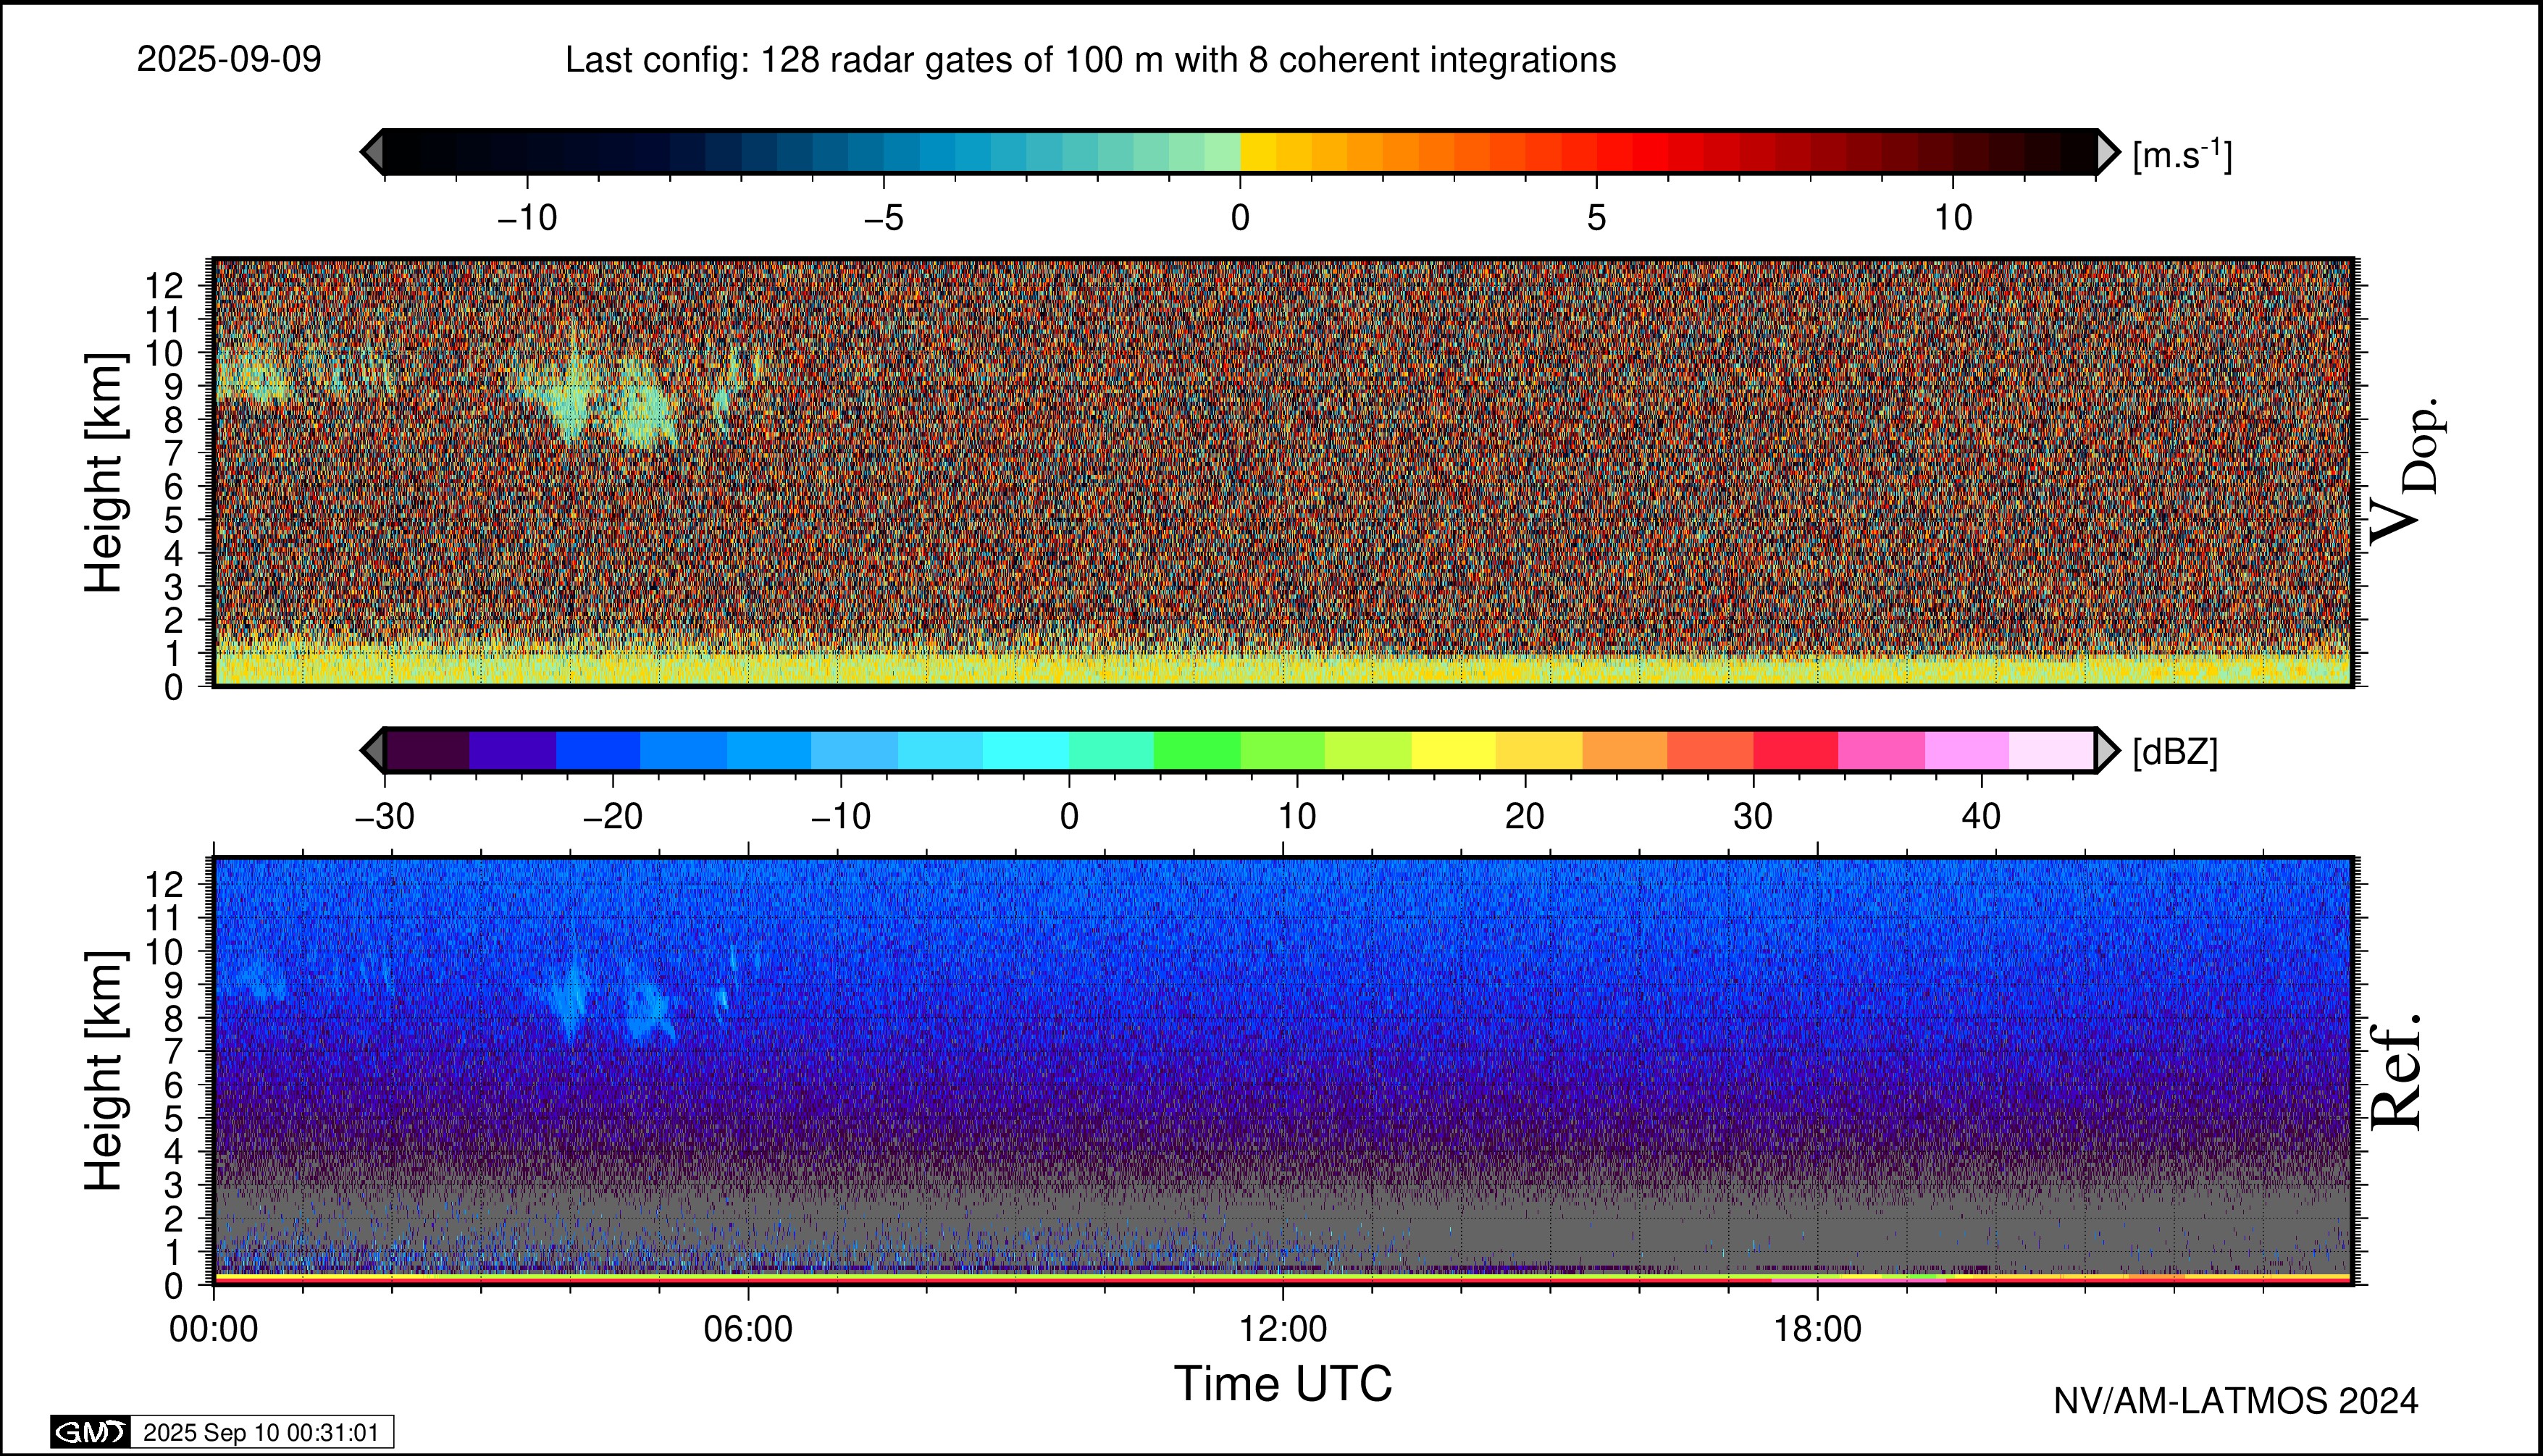Screen dimensions: 2543x1456
Task: Click the 00:00 time axis label
Action: (x=214, y=1329)
